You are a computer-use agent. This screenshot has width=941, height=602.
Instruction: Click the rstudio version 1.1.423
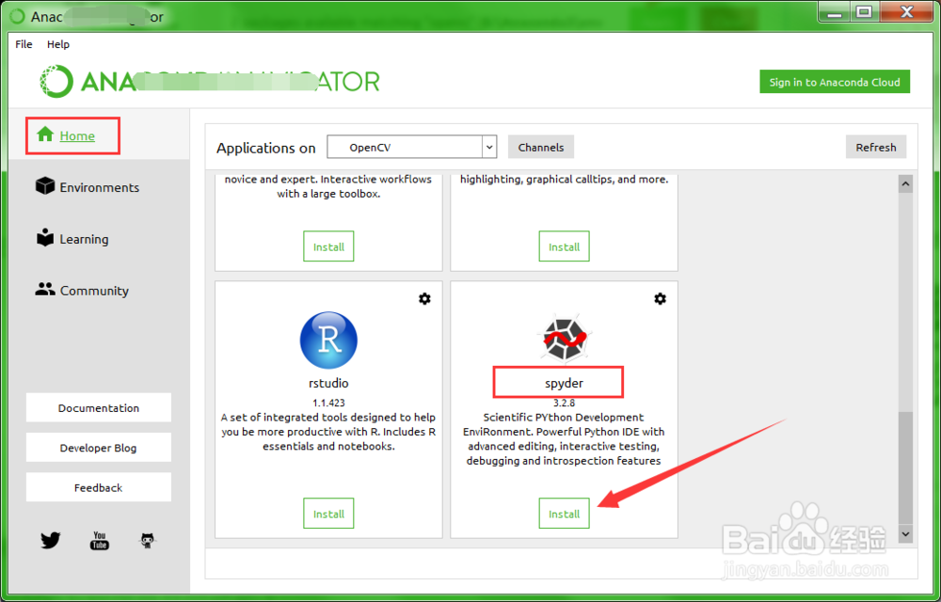point(328,403)
